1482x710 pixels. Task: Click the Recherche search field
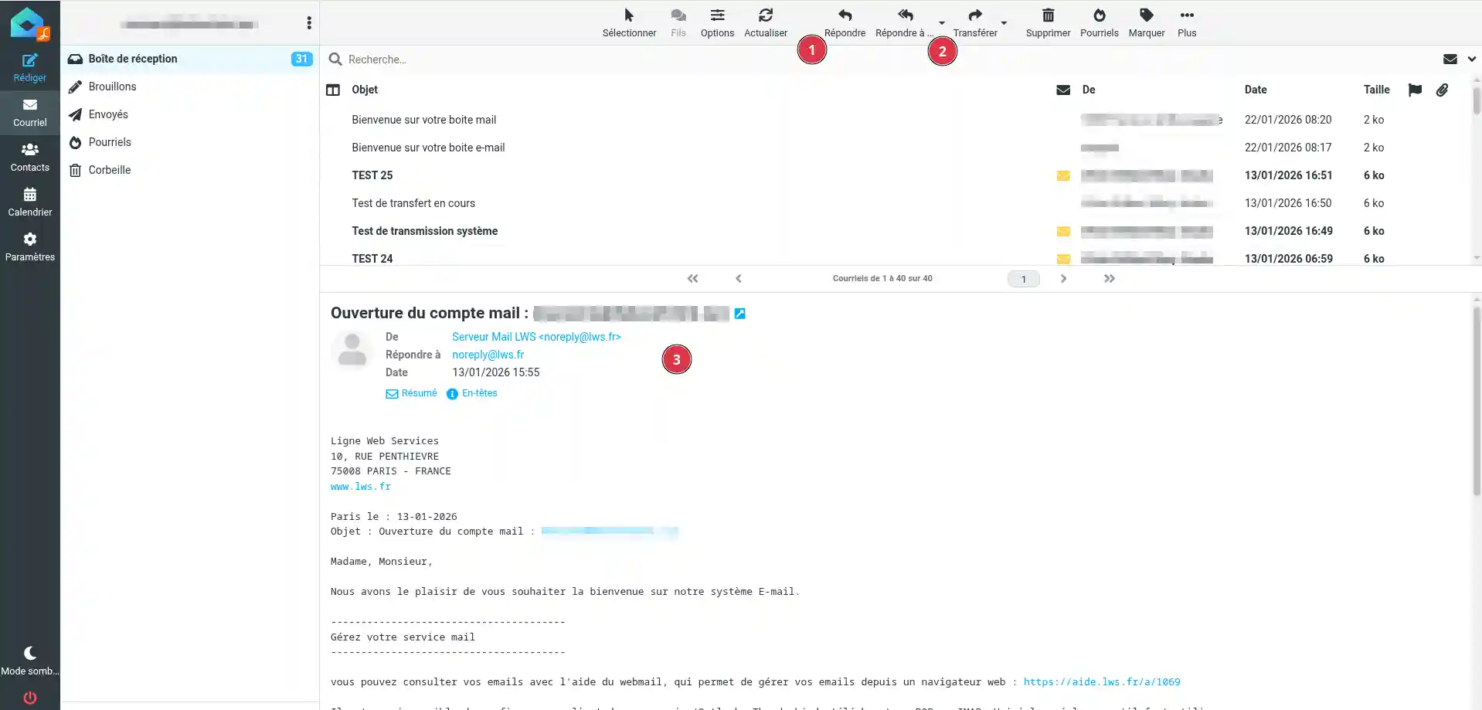click(889, 59)
